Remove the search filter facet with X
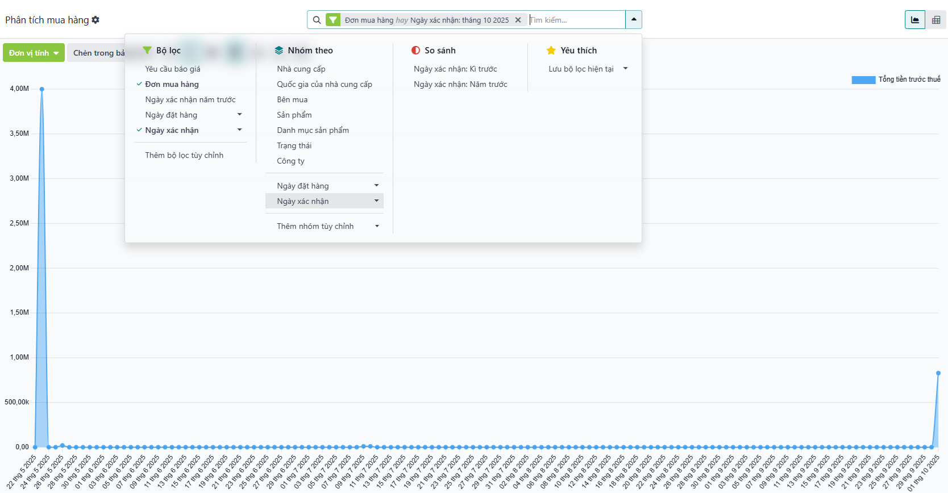948x493 pixels. [518, 20]
